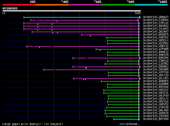Select hit label UniRef100_C5YUK9
The image size is (170, 126).
click(156, 116)
